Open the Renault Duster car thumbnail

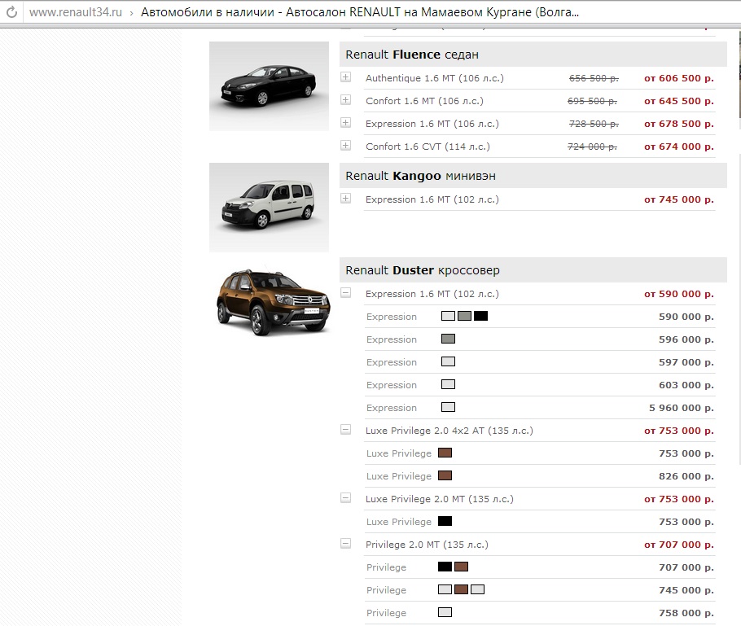(273, 302)
